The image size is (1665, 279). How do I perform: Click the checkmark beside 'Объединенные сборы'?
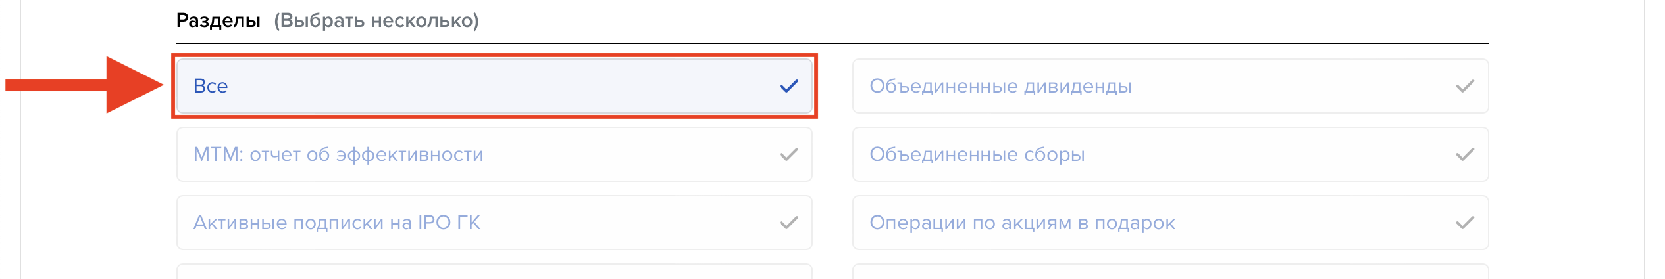[x=1464, y=154]
